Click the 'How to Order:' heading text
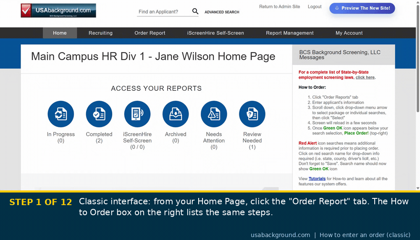This screenshot has height=240, width=420. pos(312,87)
